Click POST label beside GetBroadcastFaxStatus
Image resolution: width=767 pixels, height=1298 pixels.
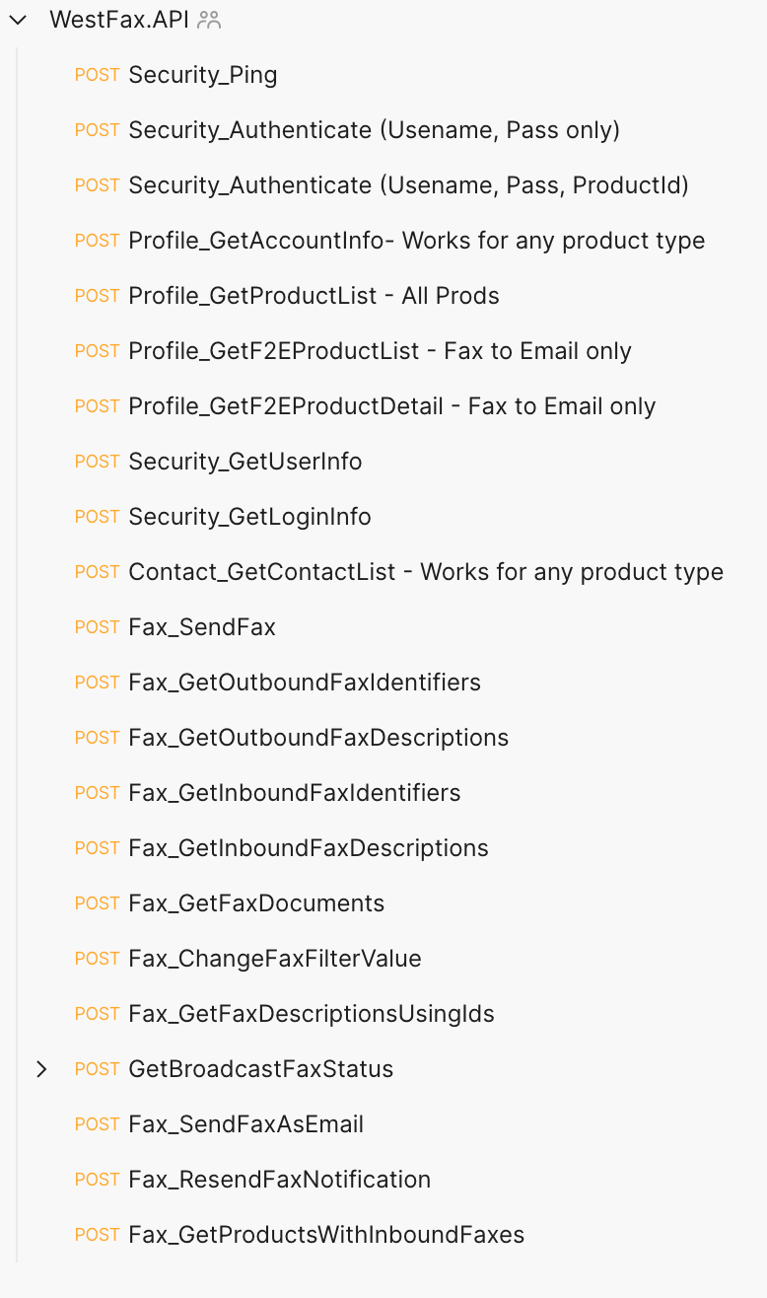coord(97,1069)
